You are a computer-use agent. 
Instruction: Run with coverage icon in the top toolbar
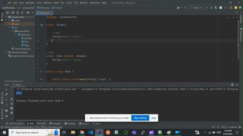(x=216, y=8)
